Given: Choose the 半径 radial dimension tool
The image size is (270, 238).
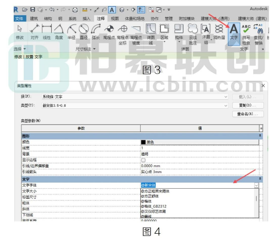Looking at the screenshot, I should coord(71,32).
